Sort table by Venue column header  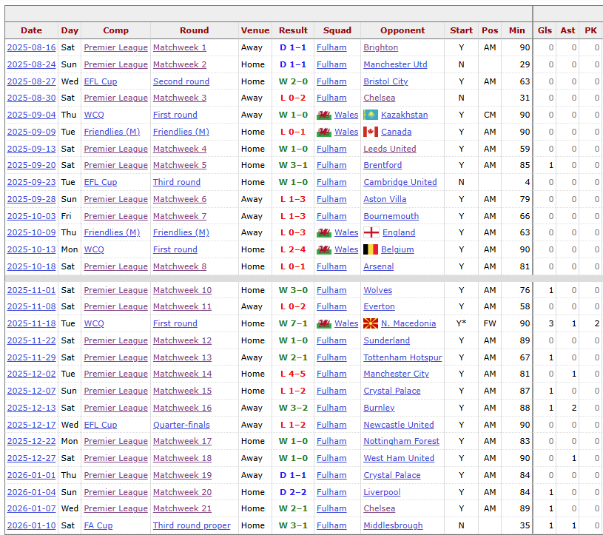pos(255,30)
